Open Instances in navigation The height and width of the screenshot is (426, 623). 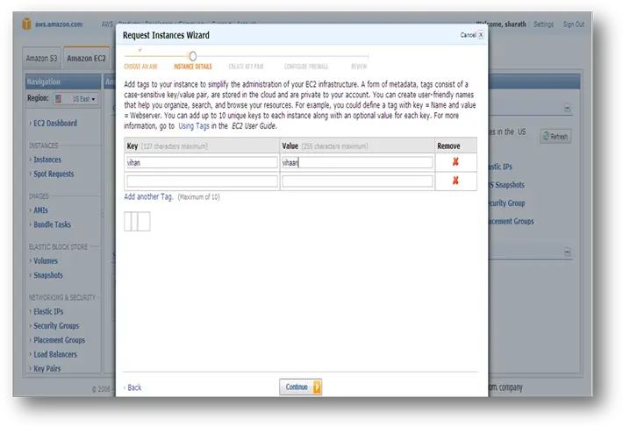pyautogui.click(x=47, y=160)
